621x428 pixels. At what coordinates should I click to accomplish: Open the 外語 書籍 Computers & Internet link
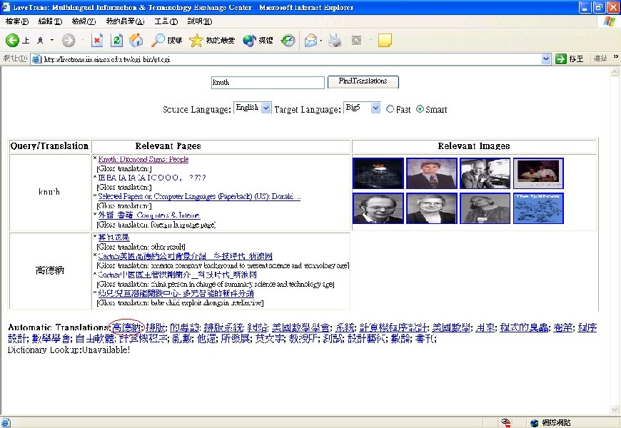coord(149,215)
